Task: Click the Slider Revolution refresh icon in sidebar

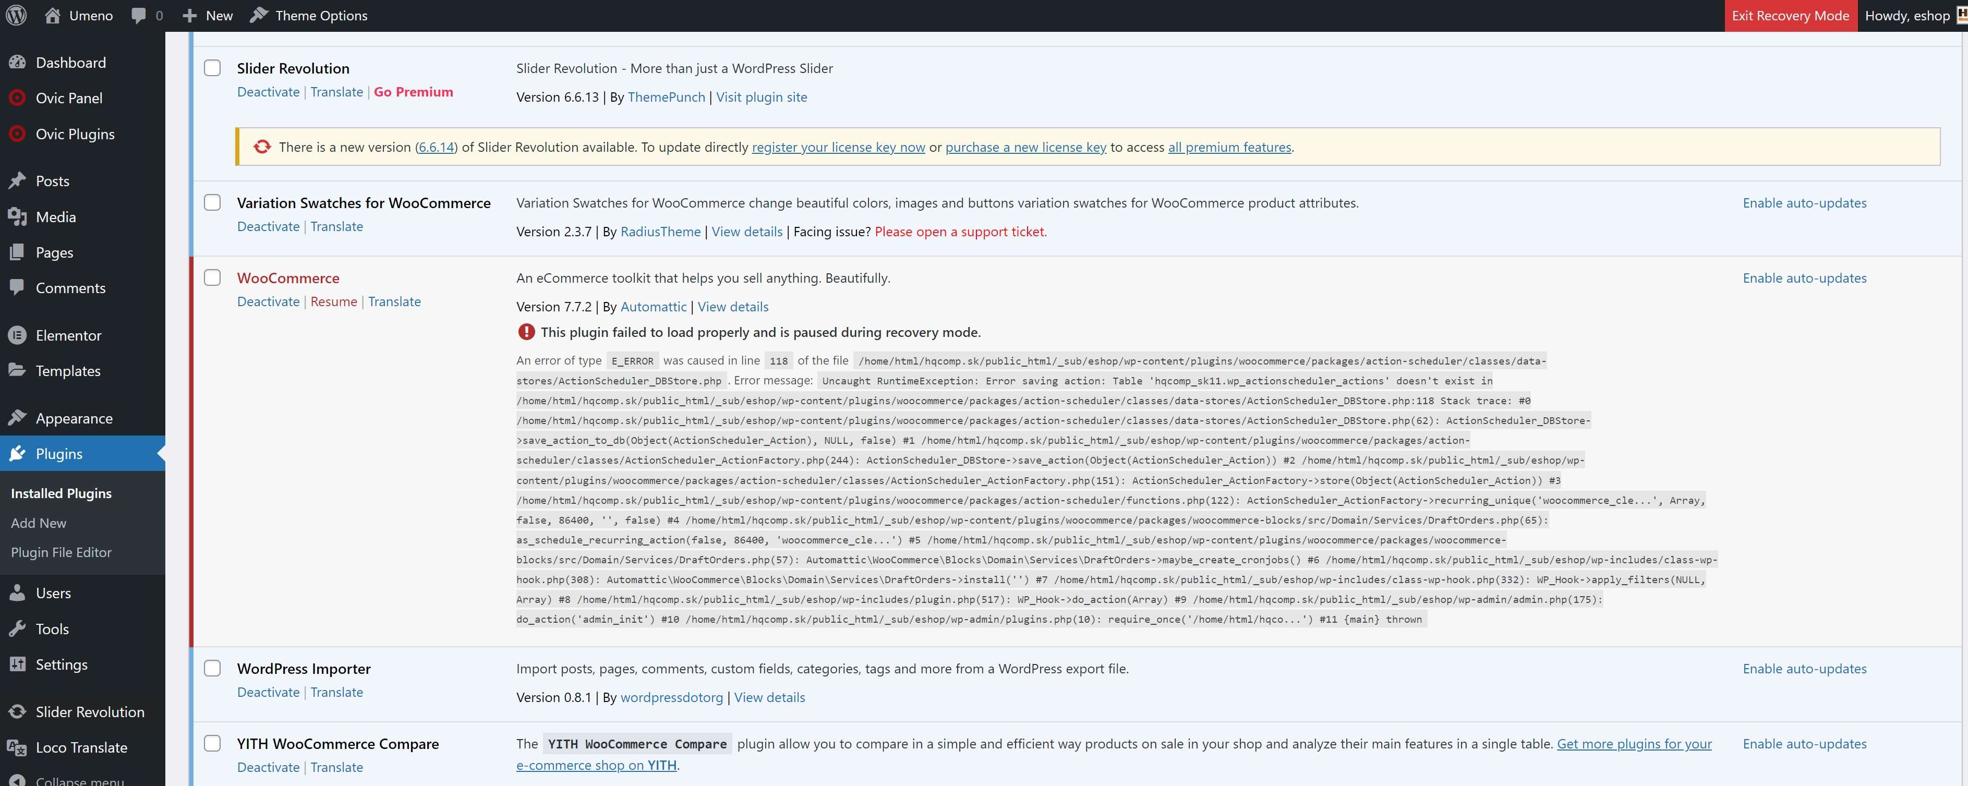Action: click(x=18, y=712)
